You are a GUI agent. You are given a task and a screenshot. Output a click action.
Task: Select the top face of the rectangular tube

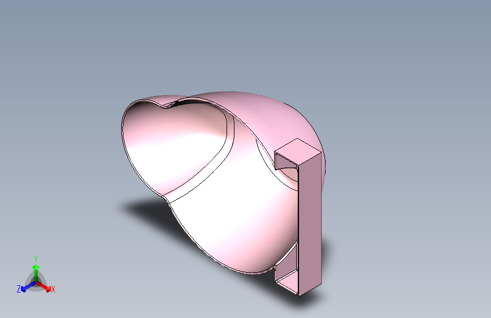298,151
